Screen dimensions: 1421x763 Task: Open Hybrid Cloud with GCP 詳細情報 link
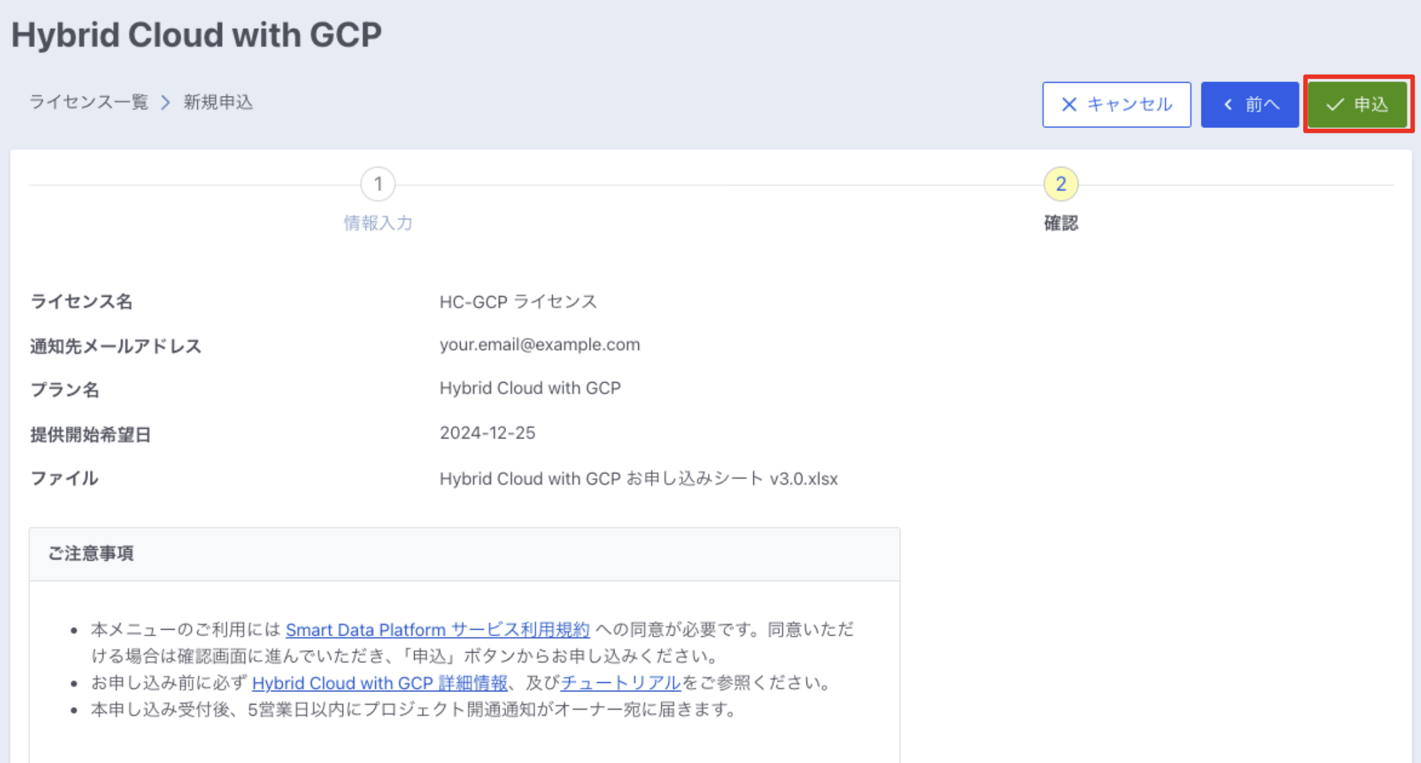(x=379, y=683)
